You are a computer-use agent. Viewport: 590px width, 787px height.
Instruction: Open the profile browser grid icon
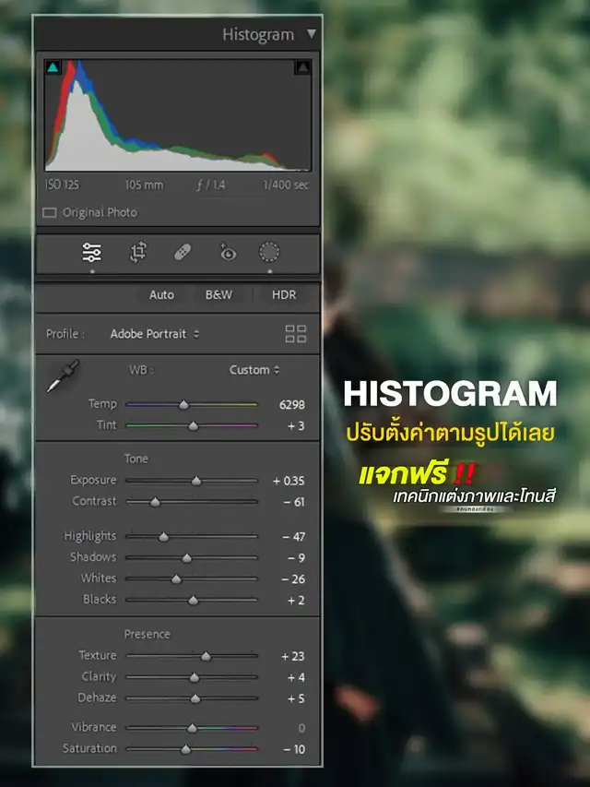click(x=296, y=334)
